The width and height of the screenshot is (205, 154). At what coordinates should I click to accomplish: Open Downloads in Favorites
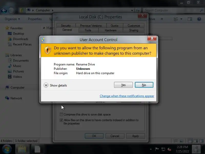click(x=21, y=39)
